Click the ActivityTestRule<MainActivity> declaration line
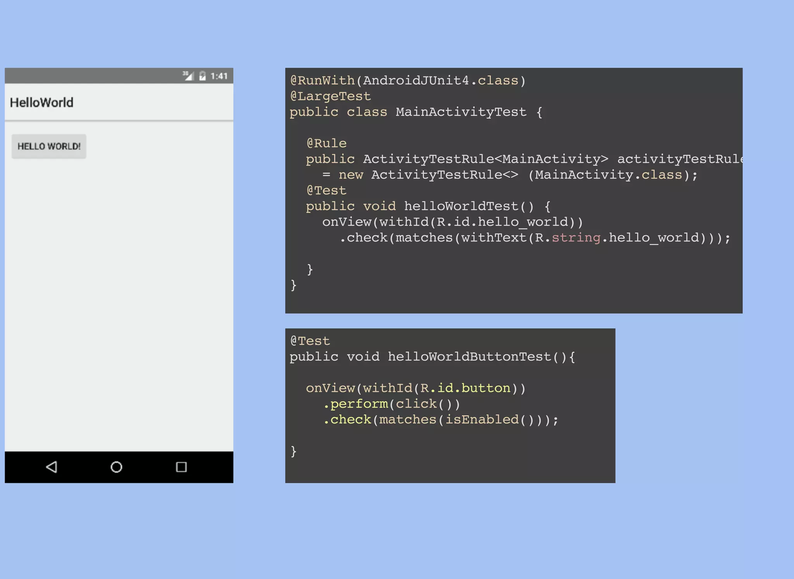Screen dimensions: 794x579 (524, 159)
